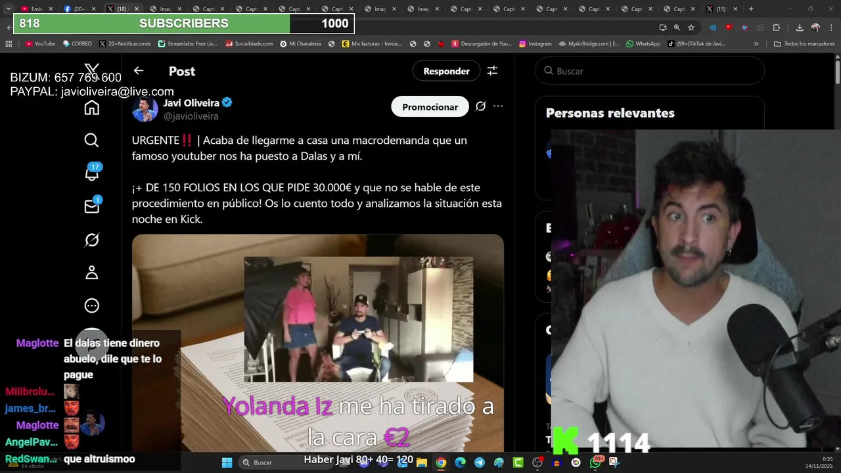Open the Chrome profile avatar
841x473 pixels.
tap(815, 28)
